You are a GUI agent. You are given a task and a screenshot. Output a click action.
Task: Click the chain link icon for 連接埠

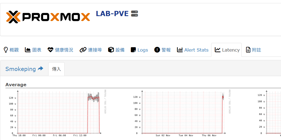(x=83, y=50)
